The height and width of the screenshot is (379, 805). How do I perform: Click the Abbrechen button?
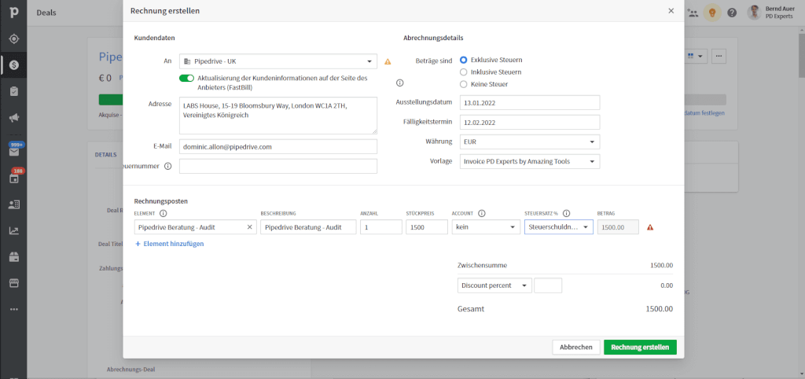click(x=576, y=348)
